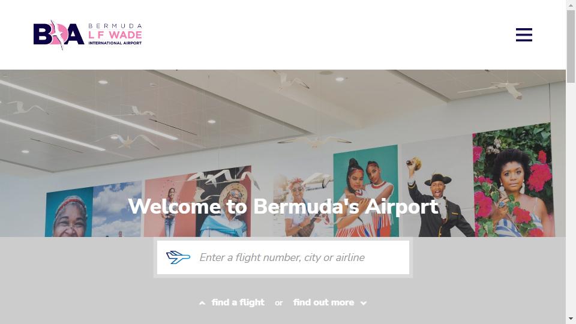Click the airplane icon in the search box
The width and height of the screenshot is (576, 324).
point(178,257)
